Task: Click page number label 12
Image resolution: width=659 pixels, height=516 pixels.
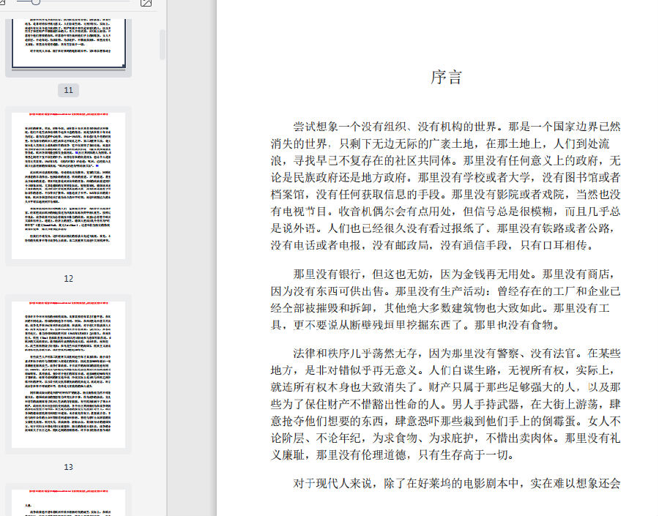Action: coord(69,279)
